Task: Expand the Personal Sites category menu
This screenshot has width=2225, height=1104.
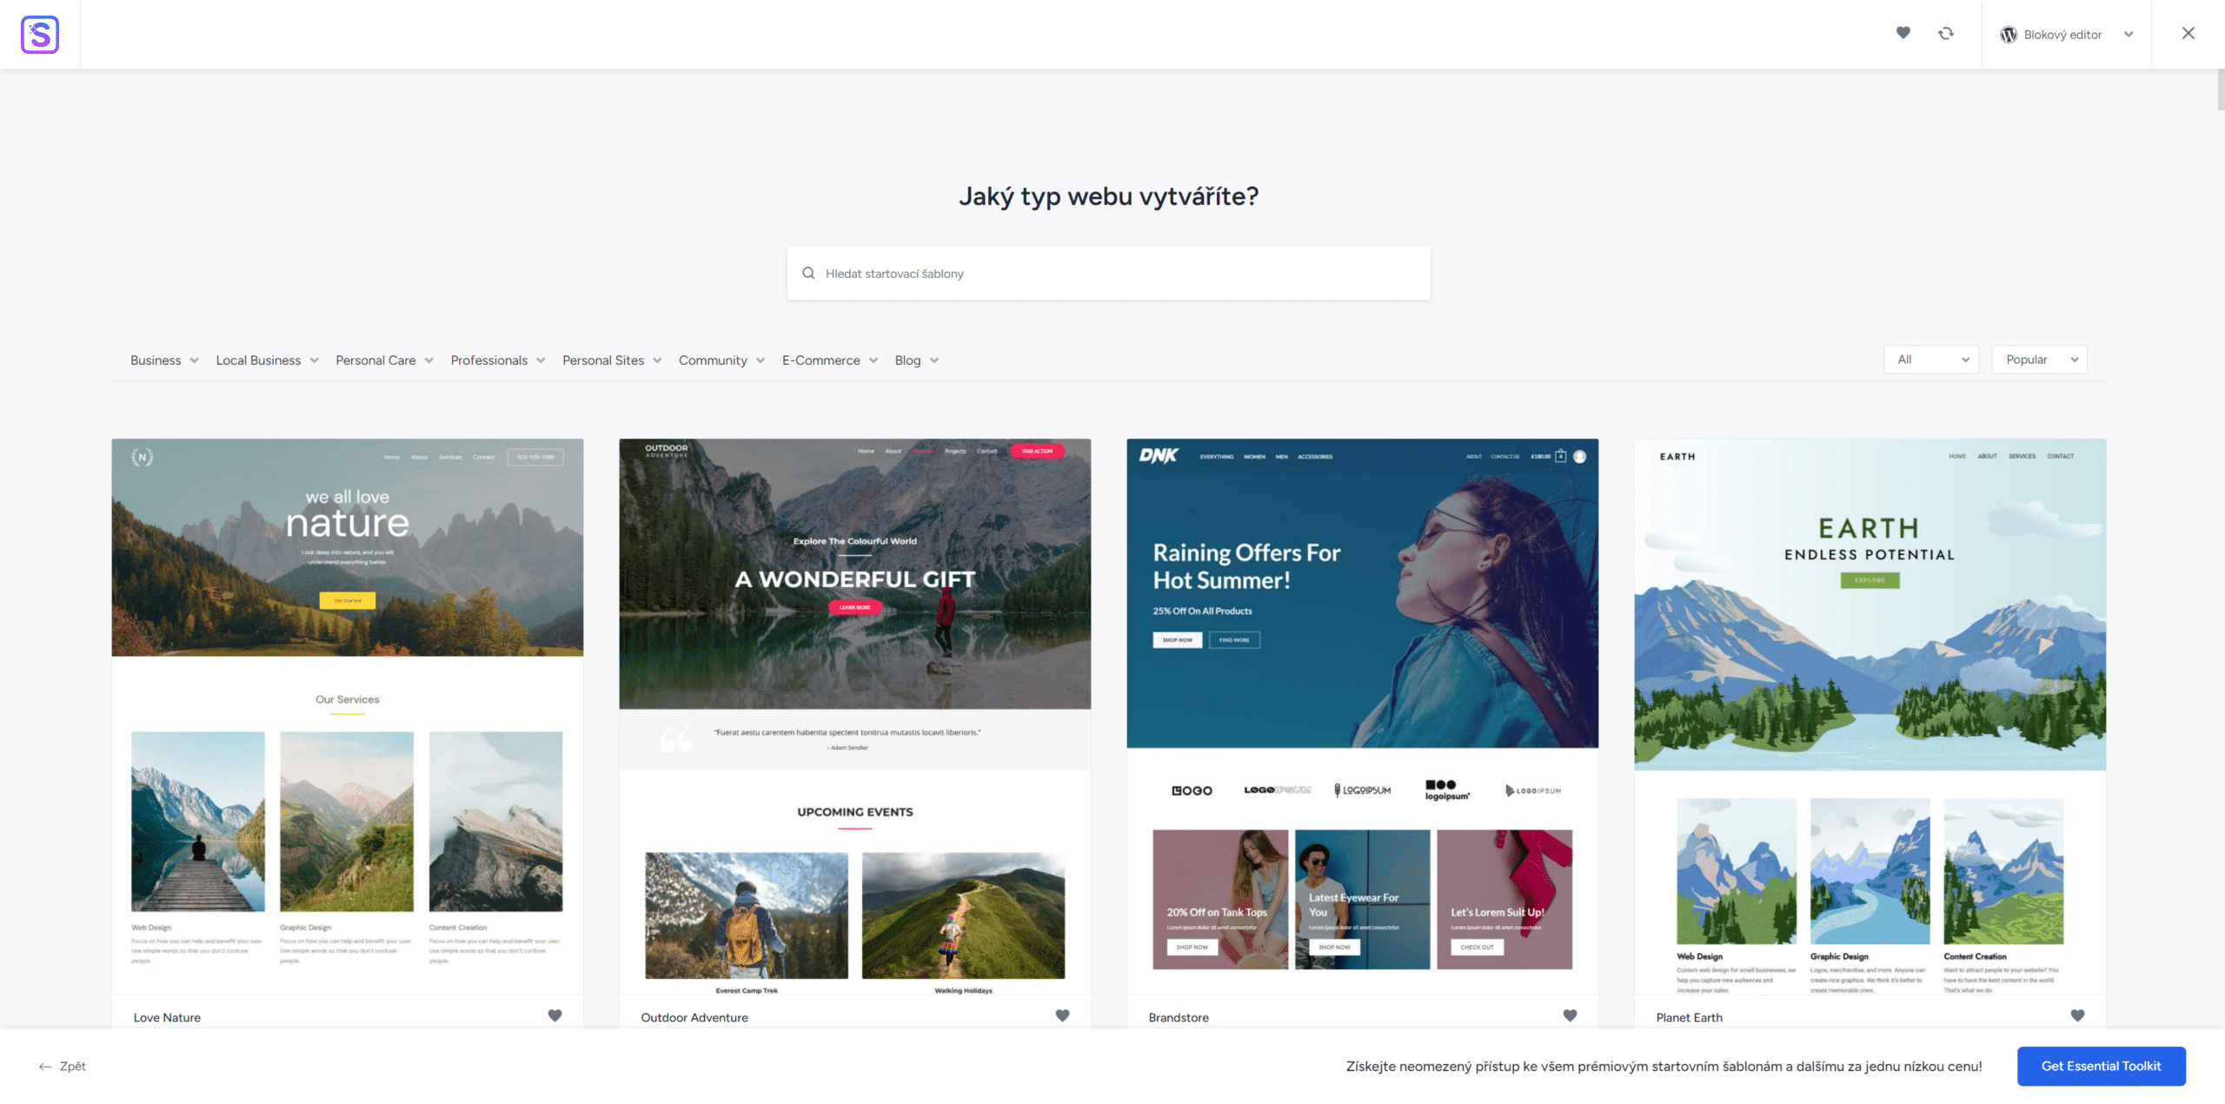Action: tap(612, 360)
